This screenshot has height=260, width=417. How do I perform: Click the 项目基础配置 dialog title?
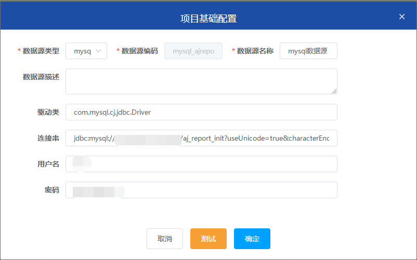(x=208, y=18)
